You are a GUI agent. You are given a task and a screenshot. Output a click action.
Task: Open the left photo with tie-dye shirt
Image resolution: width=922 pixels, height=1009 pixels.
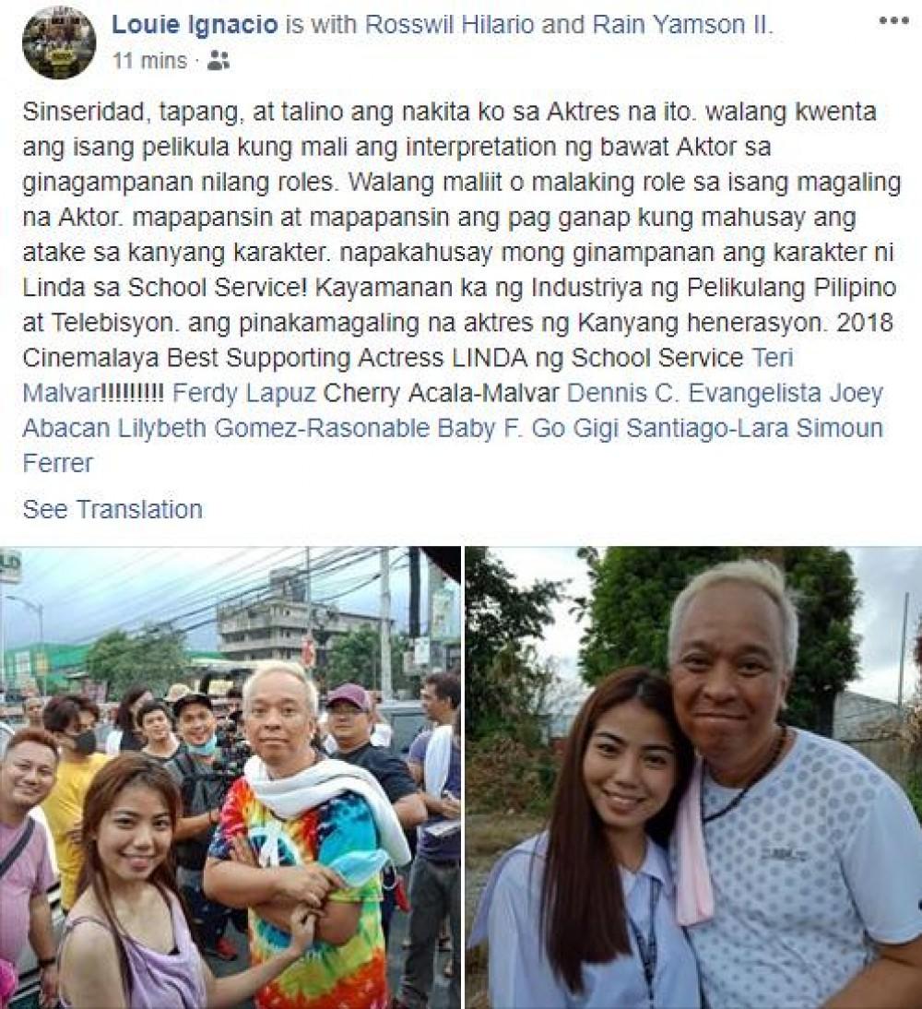[x=230, y=778]
